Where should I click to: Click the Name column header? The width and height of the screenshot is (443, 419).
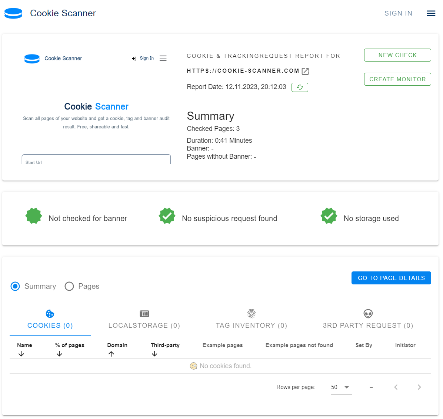pyautogui.click(x=24, y=345)
